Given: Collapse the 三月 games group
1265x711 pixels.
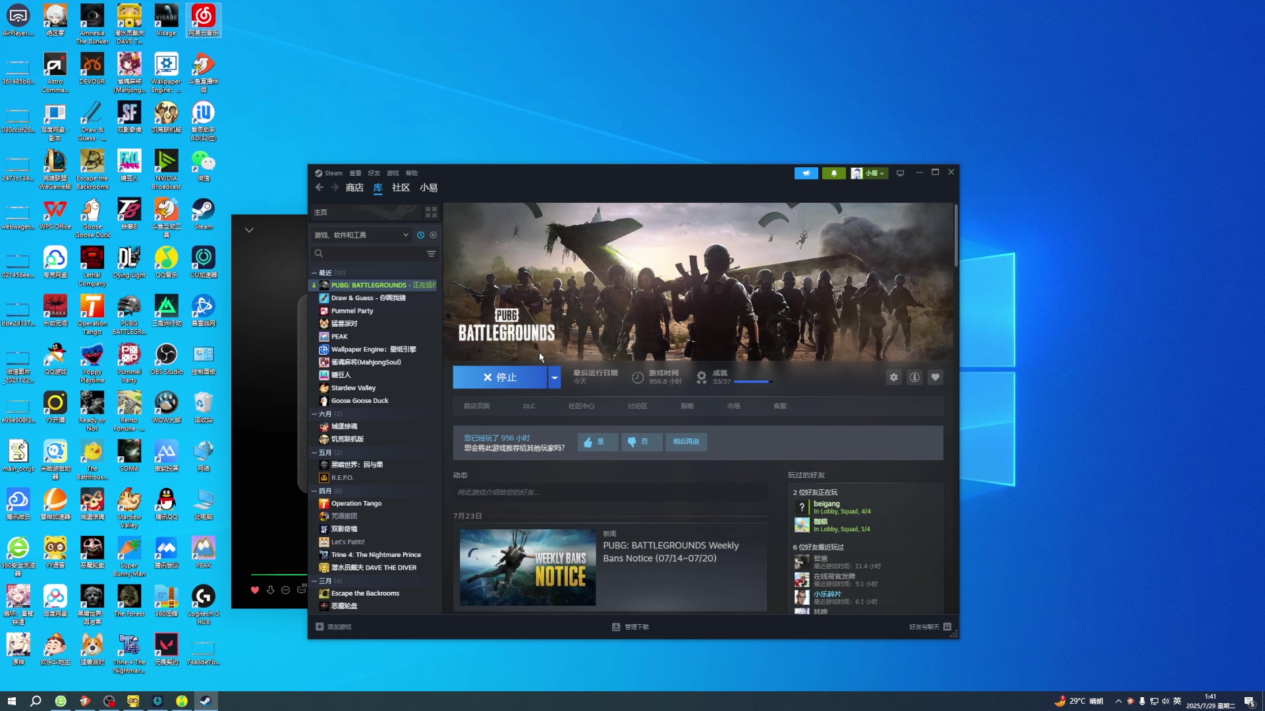Looking at the screenshot, I should pos(314,581).
